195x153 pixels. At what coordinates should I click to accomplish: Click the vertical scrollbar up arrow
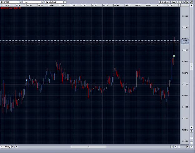click(x=191, y=6)
